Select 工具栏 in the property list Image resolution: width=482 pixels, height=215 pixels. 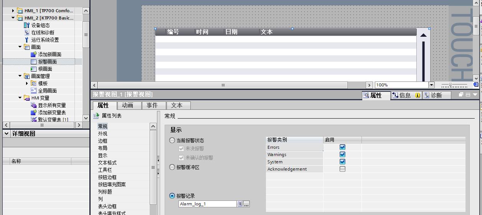(105, 170)
